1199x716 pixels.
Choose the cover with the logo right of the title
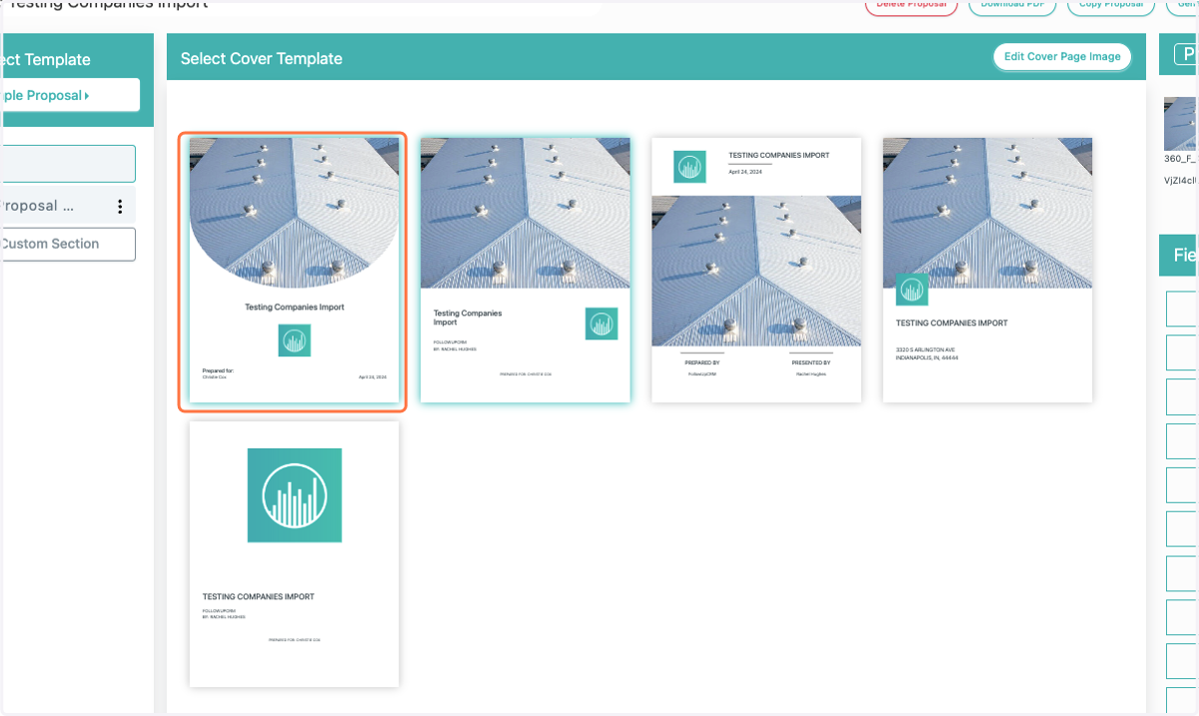[526, 270]
